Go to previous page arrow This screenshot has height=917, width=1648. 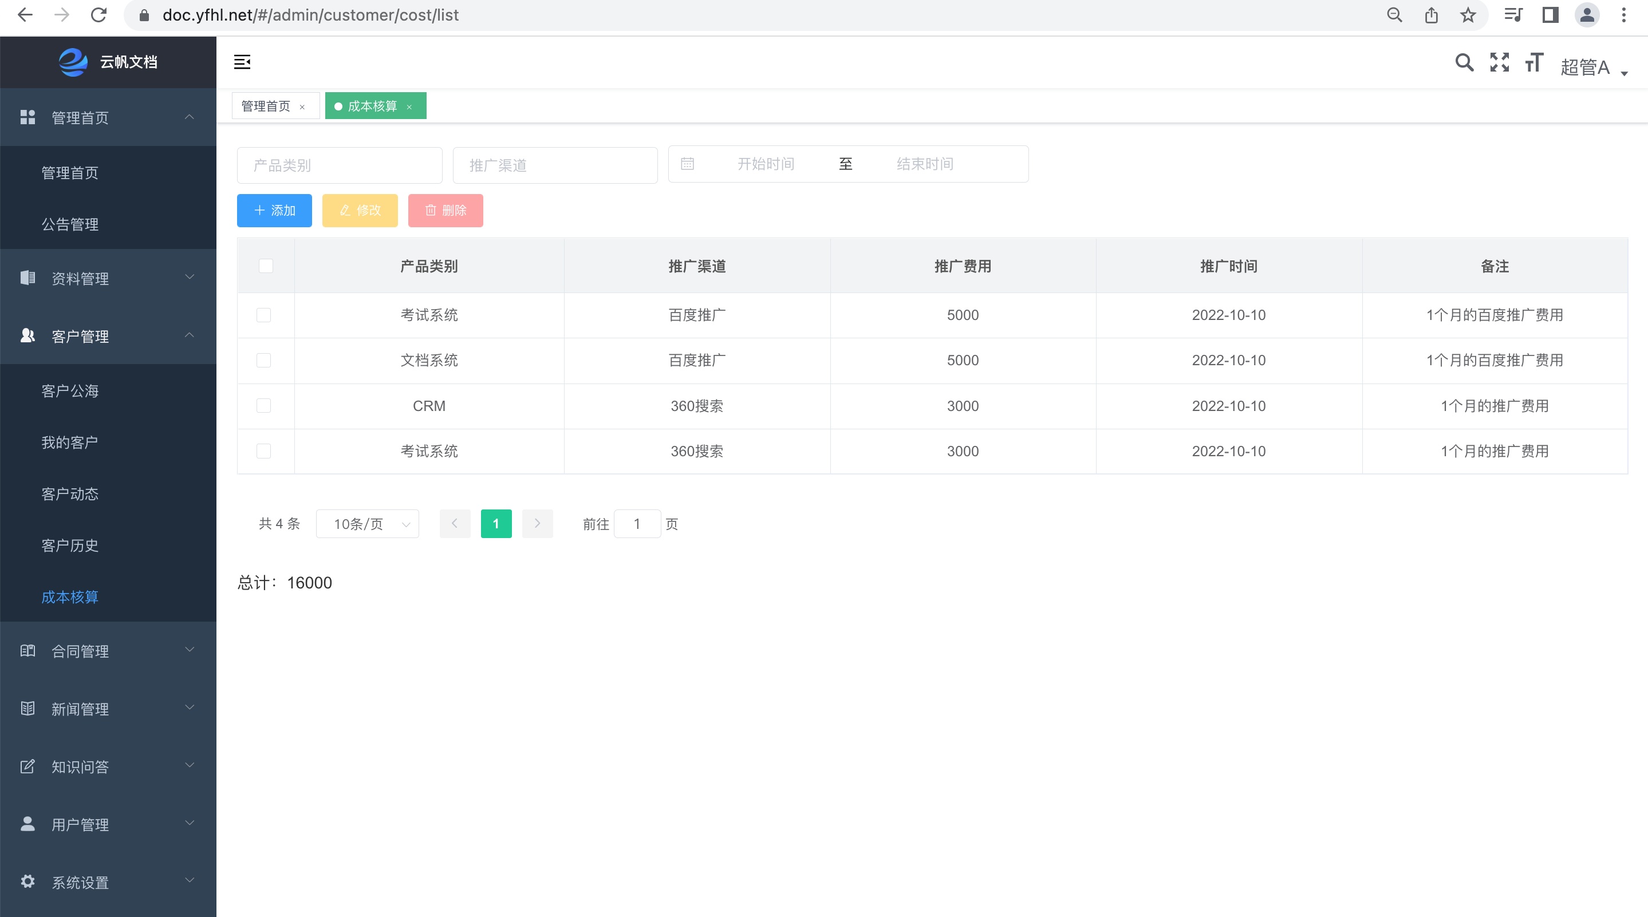(455, 524)
